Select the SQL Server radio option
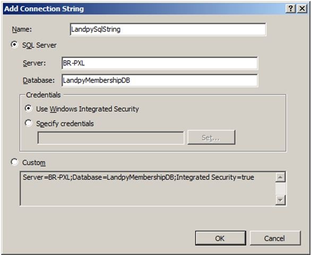 (x=14, y=45)
